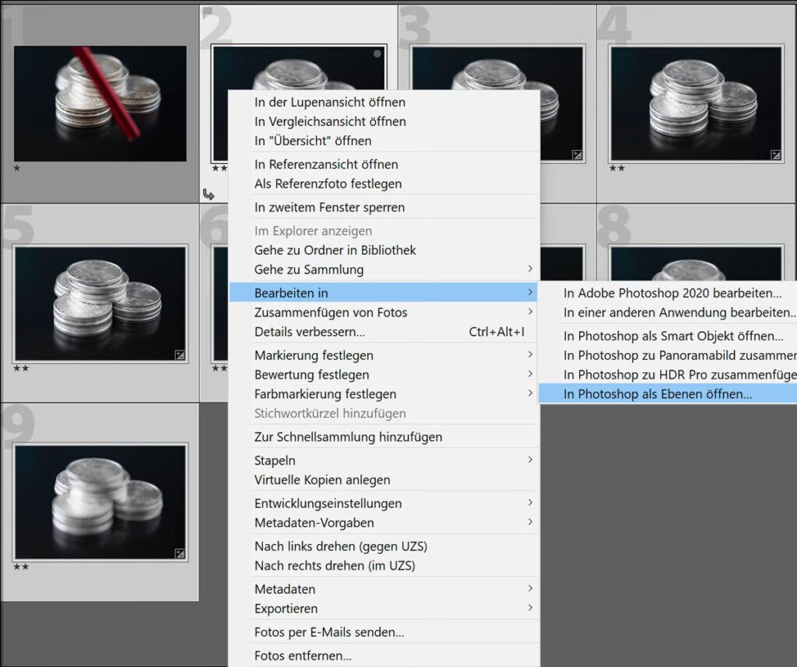The width and height of the screenshot is (797, 667).
Task: Choose "In Photoshop als Ebenen öffnen..."
Action: point(658,394)
